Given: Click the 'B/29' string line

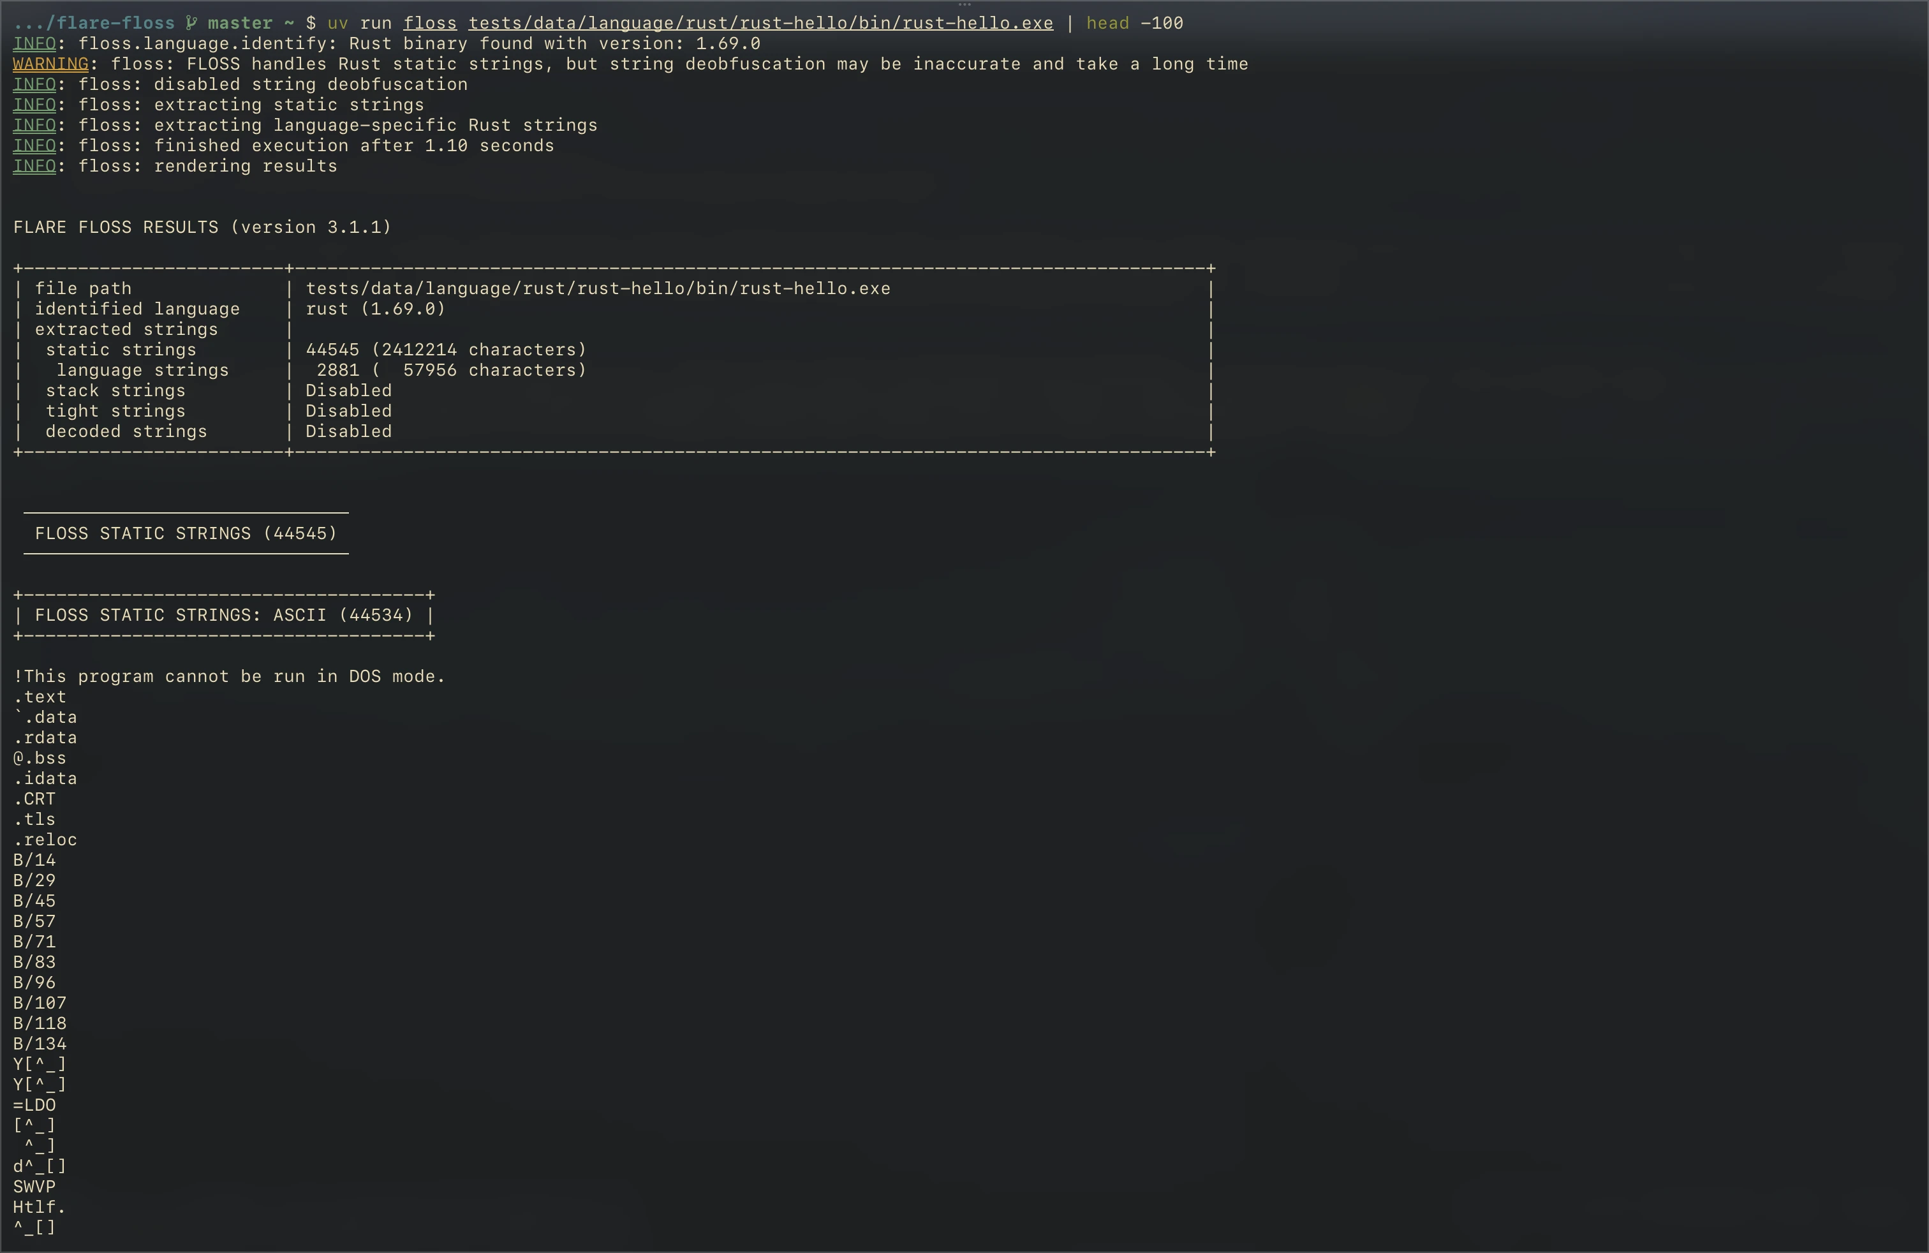Looking at the screenshot, I should click(x=34, y=881).
